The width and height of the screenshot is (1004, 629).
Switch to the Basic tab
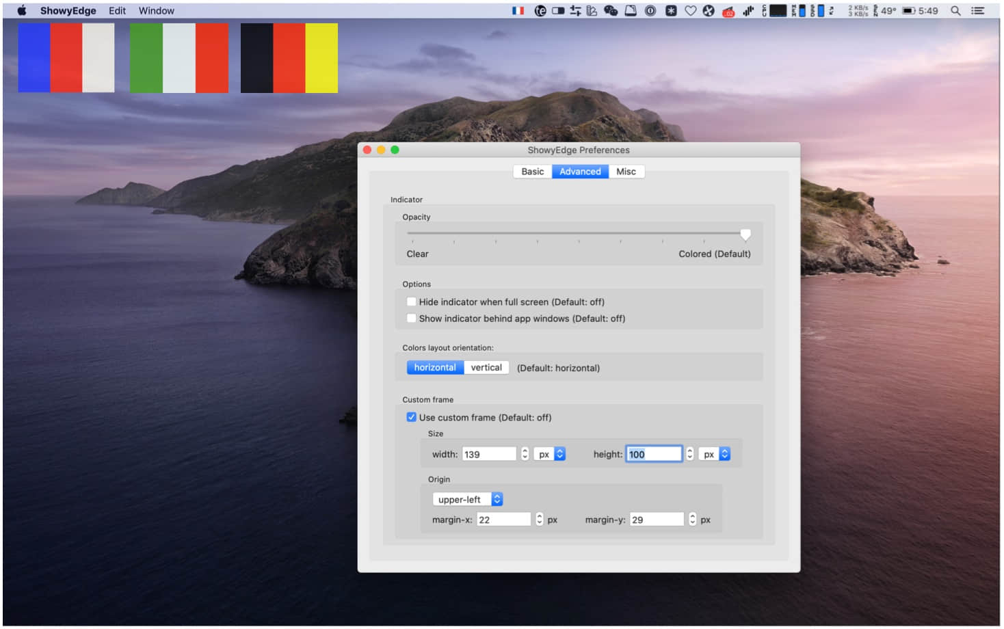[532, 172]
